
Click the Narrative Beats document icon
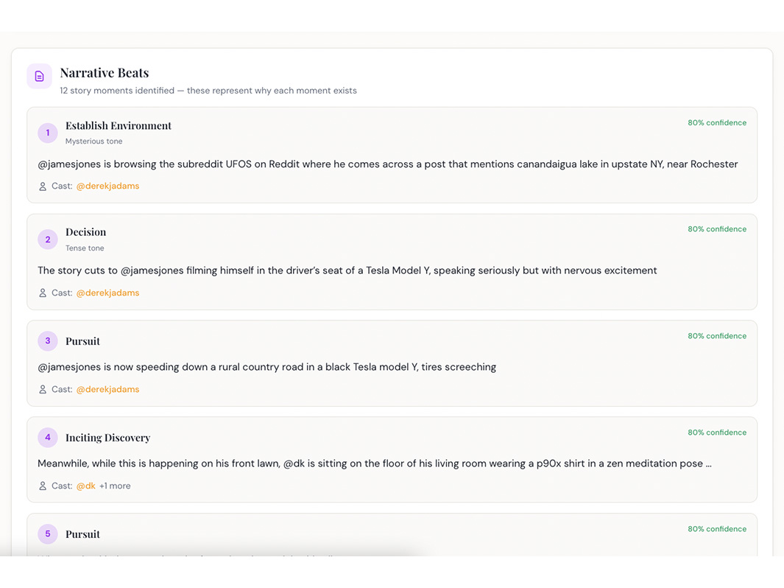click(x=40, y=77)
